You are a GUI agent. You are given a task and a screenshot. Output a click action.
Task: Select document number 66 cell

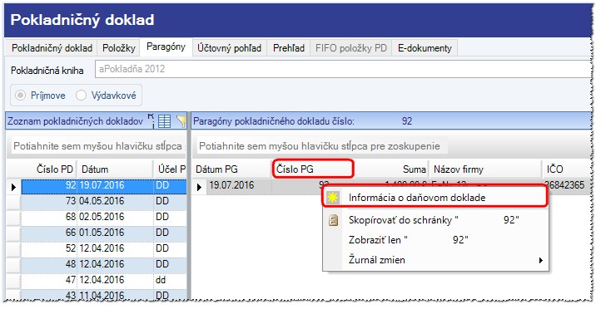coord(49,233)
